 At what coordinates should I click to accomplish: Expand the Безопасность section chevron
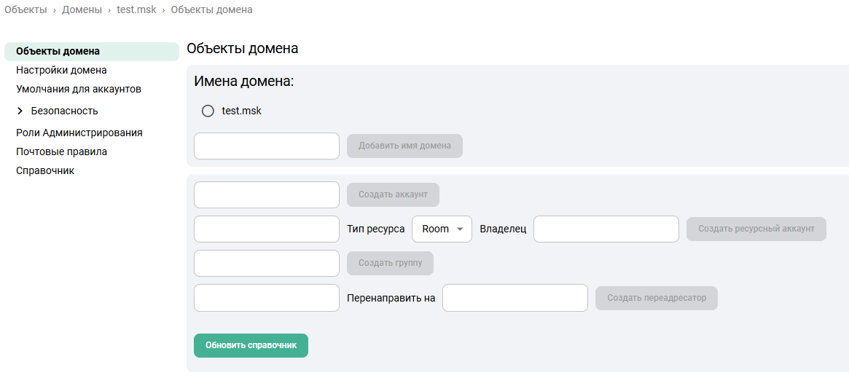click(20, 111)
